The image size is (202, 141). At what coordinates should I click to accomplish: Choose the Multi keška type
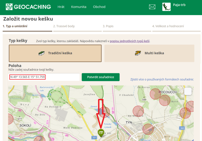click(x=149, y=53)
